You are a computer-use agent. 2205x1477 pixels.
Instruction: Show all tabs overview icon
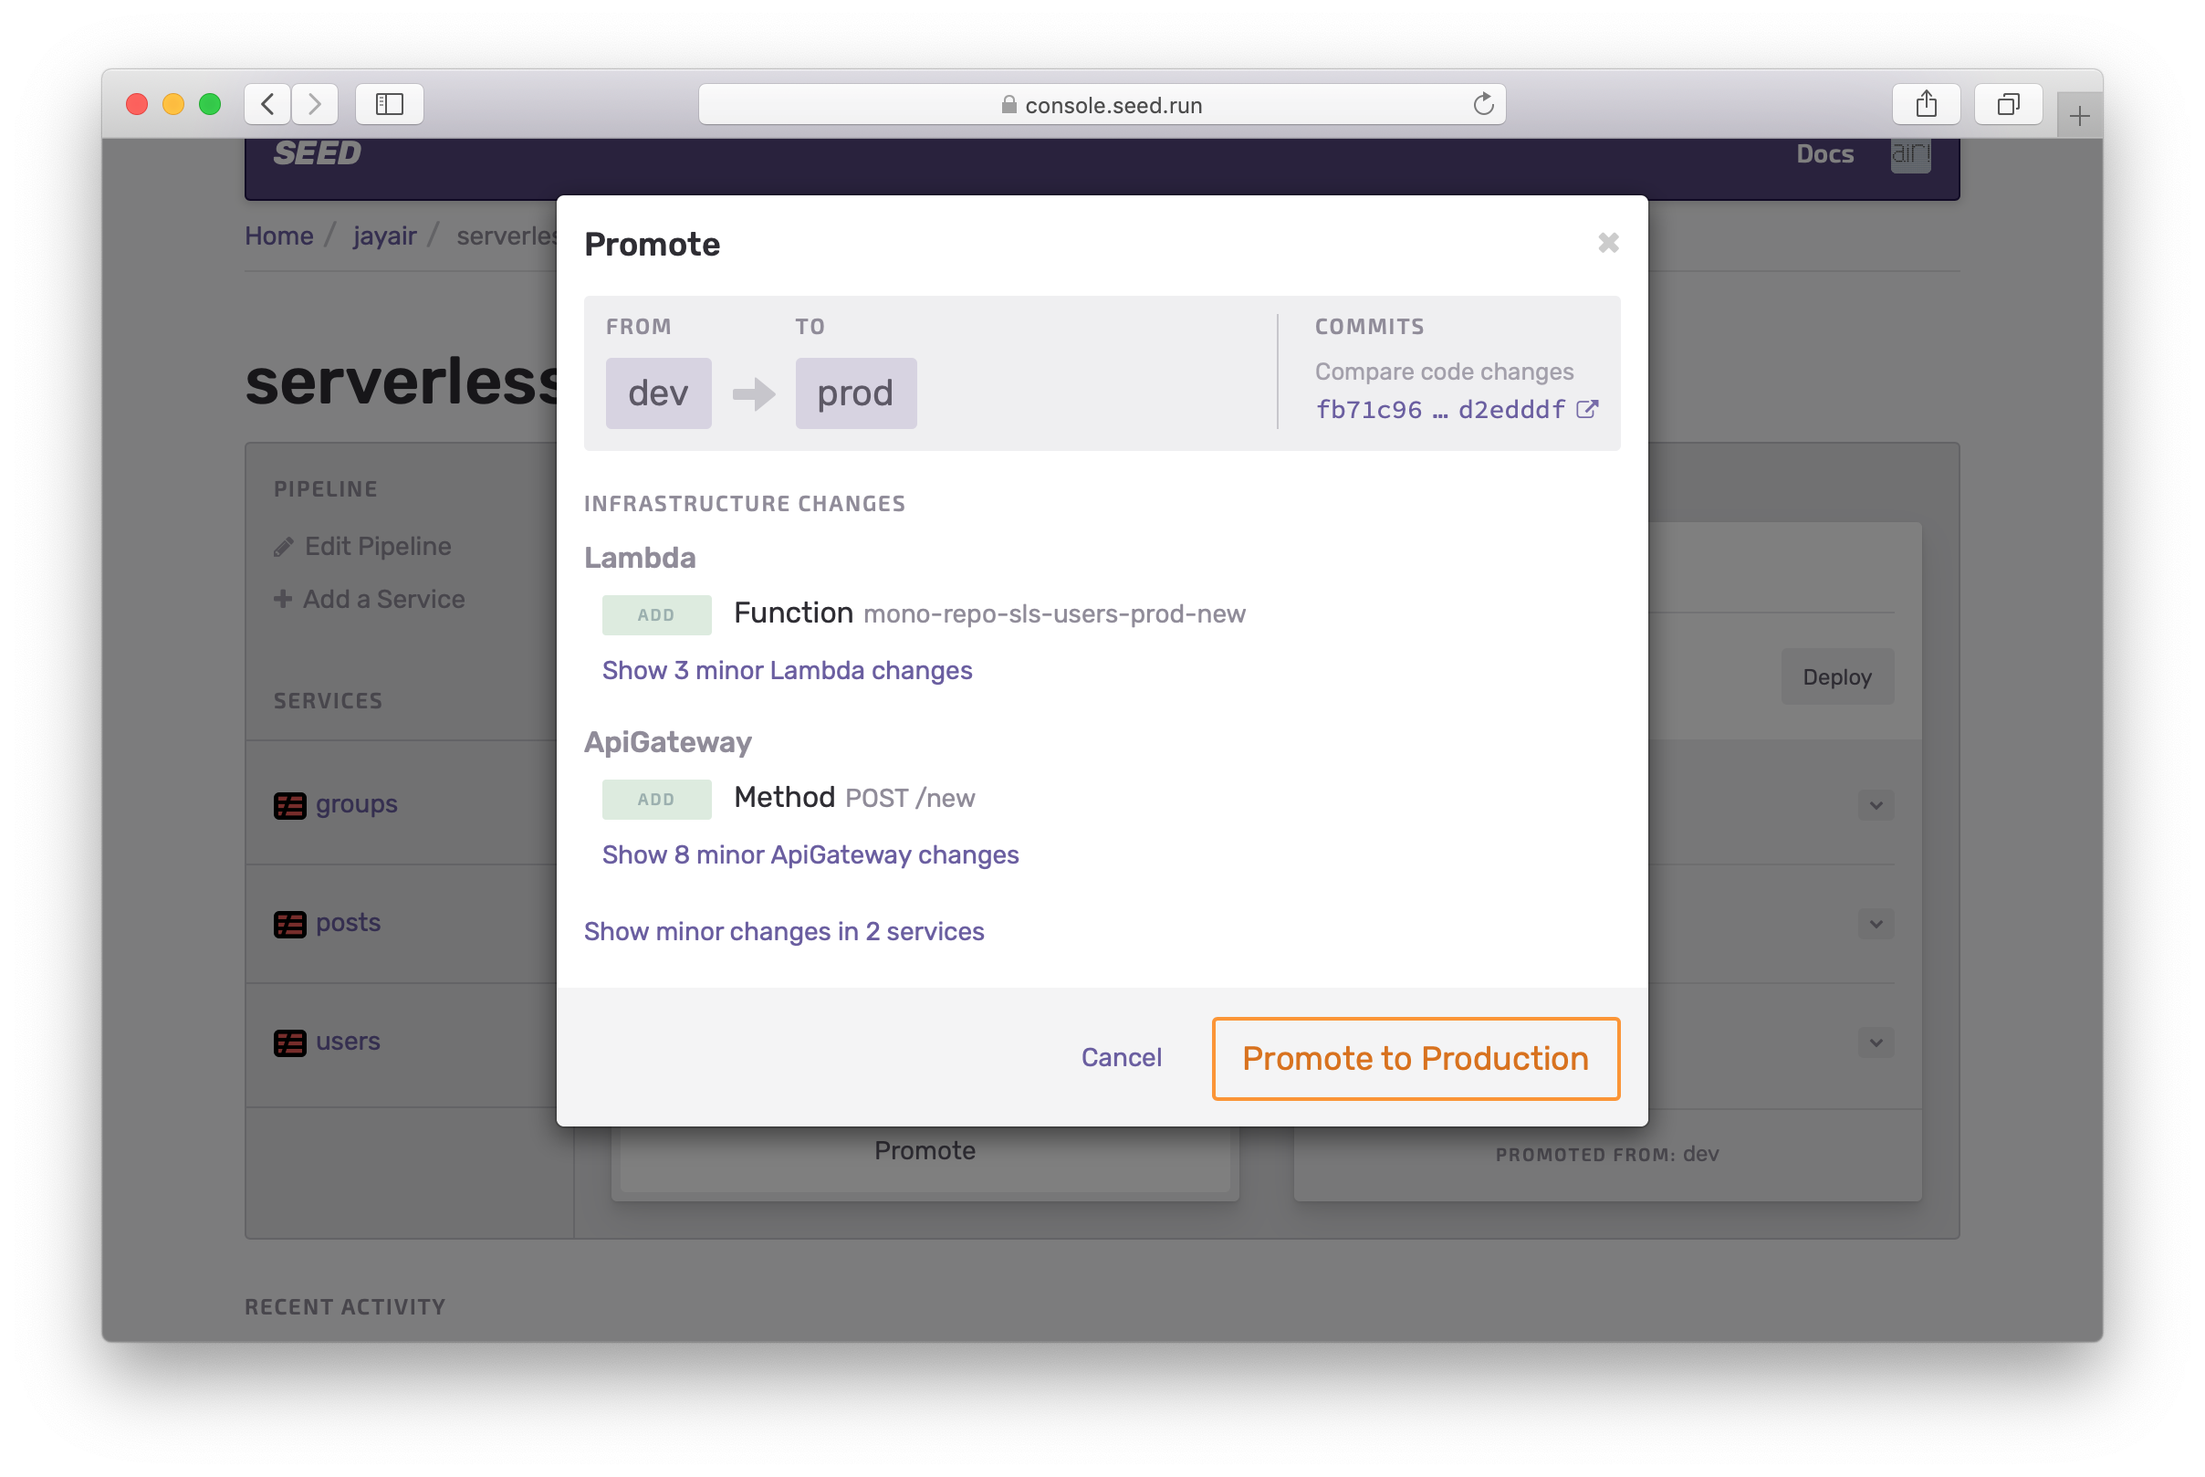click(2007, 104)
